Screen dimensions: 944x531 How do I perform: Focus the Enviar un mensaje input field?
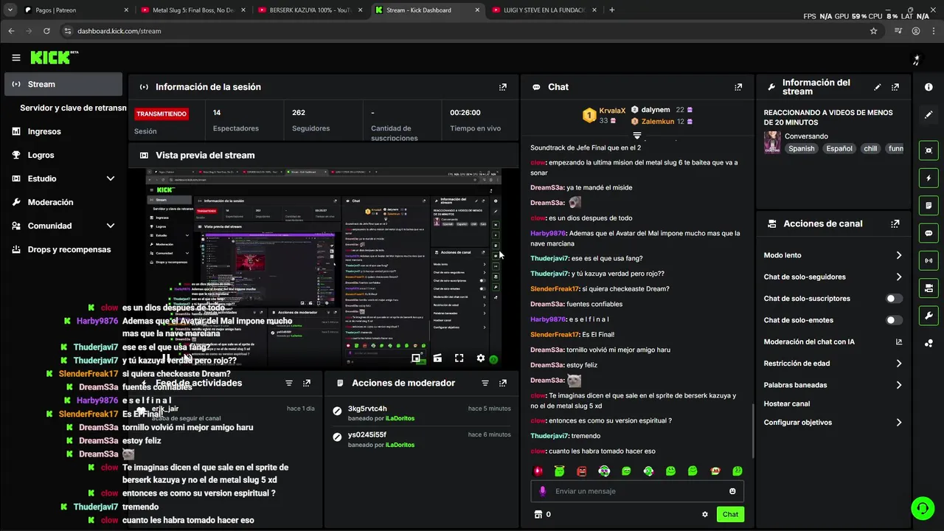(x=638, y=491)
